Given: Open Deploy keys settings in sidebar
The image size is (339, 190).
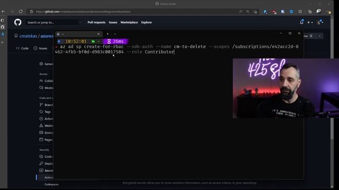Looking at the screenshot, I should pos(46,164).
